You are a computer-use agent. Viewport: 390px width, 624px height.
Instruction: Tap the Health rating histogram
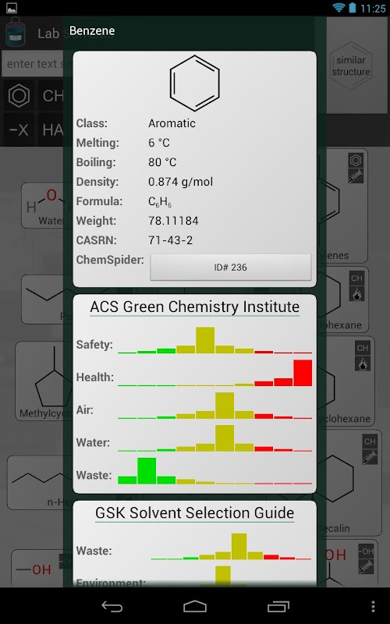pyautogui.click(x=215, y=373)
